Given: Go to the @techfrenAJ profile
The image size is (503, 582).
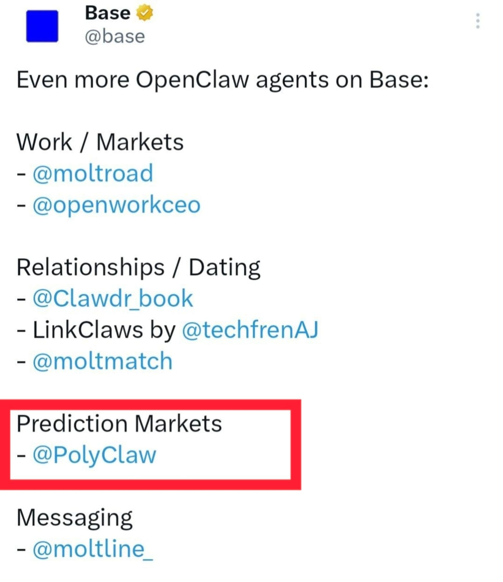Looking at the screenshot, I should click(250, 330).
